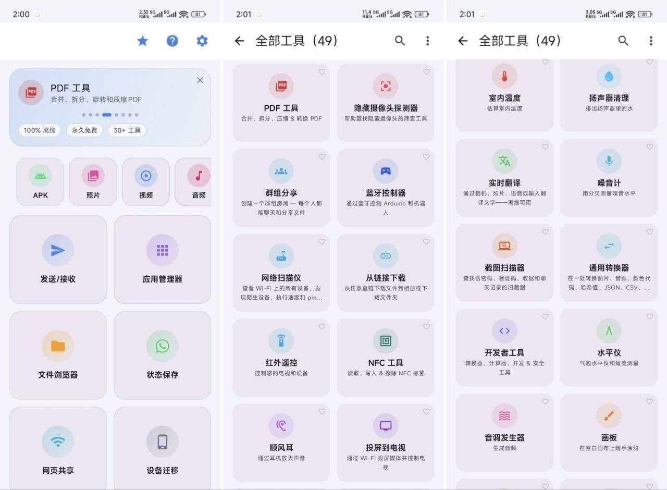Open 实时翻译 tool

(x=504, y=178)
